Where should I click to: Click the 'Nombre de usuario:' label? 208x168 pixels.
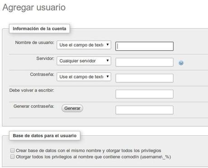(x=34, y=43)
